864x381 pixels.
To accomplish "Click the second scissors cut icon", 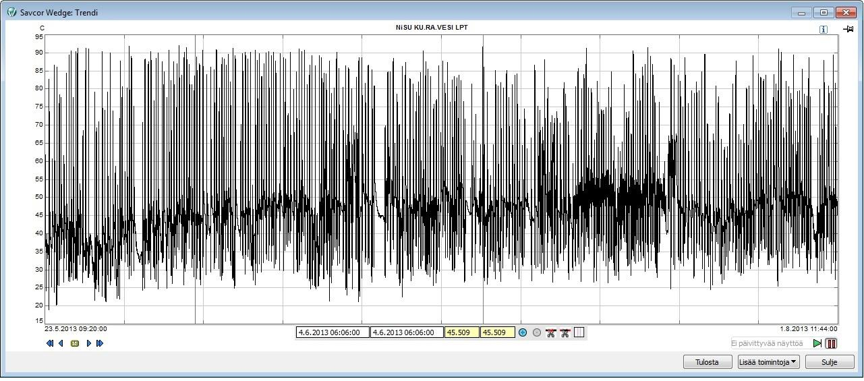I will coord(565,332).
